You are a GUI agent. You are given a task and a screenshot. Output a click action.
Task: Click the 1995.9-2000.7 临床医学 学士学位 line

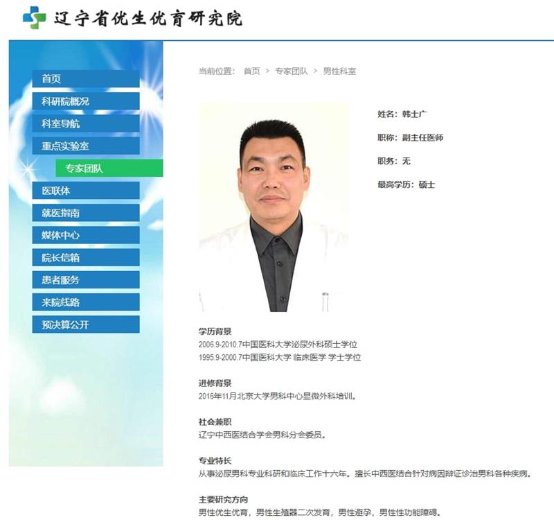pyautogui.click(x=280, y=357)
